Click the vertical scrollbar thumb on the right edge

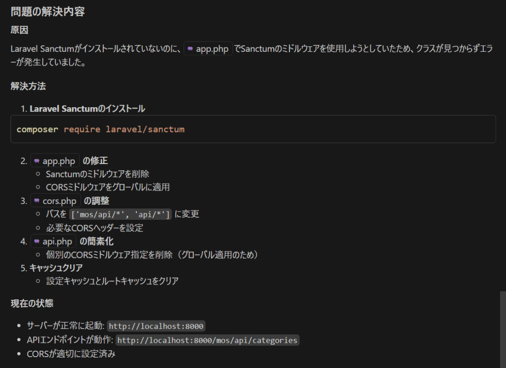point(503,328)
